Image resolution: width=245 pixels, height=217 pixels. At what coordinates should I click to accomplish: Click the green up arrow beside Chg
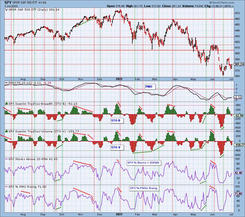tap(233, 7)
